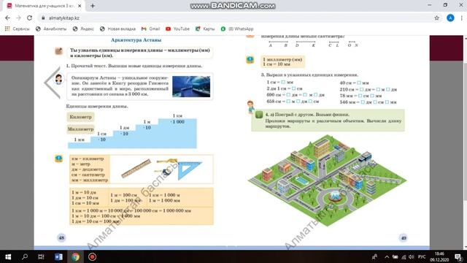
Task: Click the oceanarium photo in textbook
Action: pyautogui.click(x=191, y=86)
